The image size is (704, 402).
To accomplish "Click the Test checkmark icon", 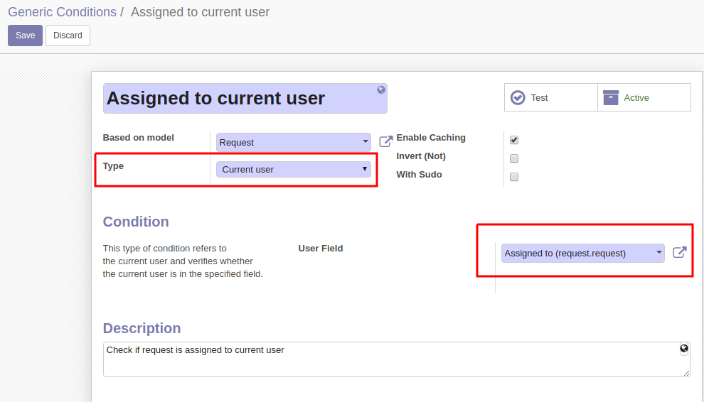I will point(518,97).
